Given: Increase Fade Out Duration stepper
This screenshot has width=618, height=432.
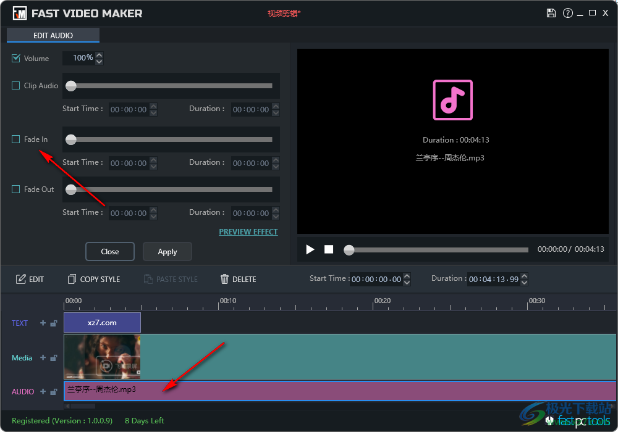Looking at the screenshot, I should click(x=276, y=210).
